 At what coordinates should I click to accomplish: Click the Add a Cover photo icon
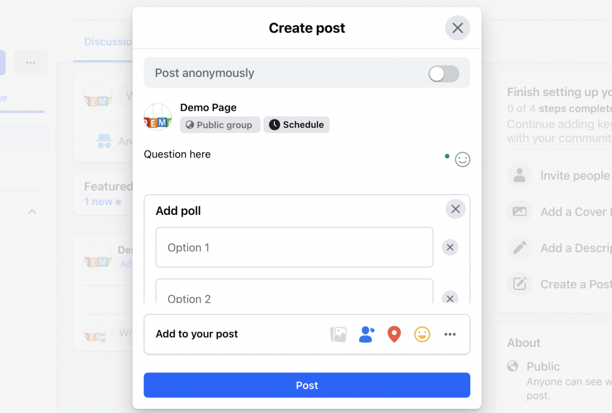520,211
